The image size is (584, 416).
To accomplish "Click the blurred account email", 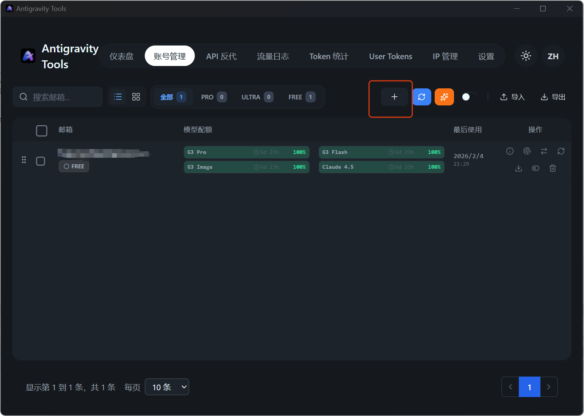I will (x=104, y=153).
